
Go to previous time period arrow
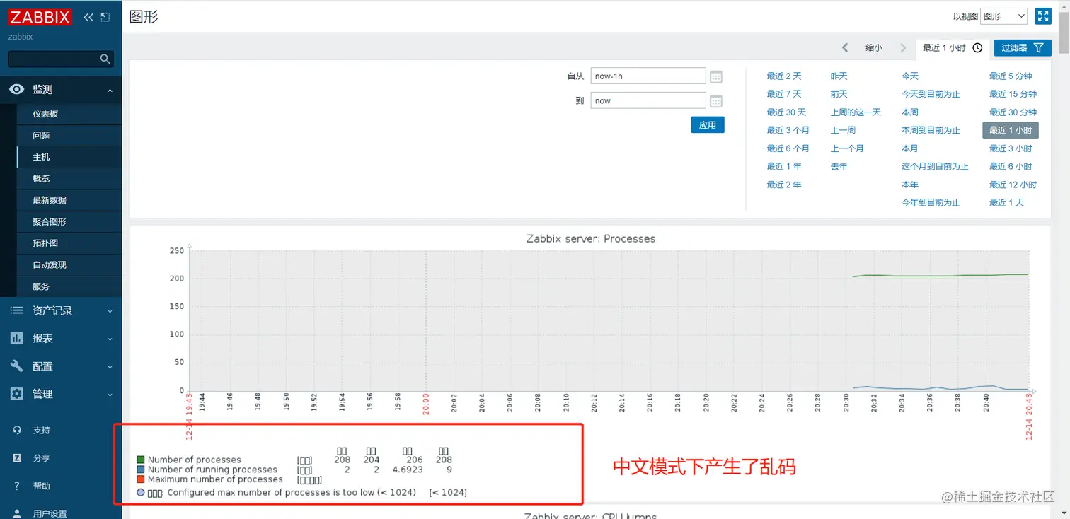point(845,48)
